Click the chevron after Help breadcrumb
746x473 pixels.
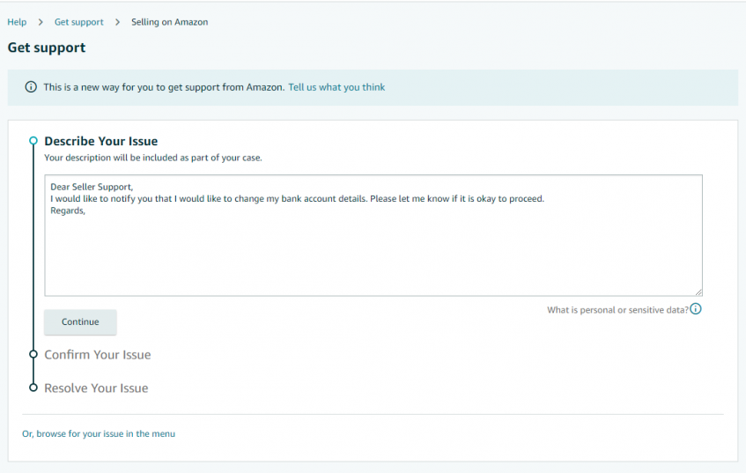click(41, 22)
